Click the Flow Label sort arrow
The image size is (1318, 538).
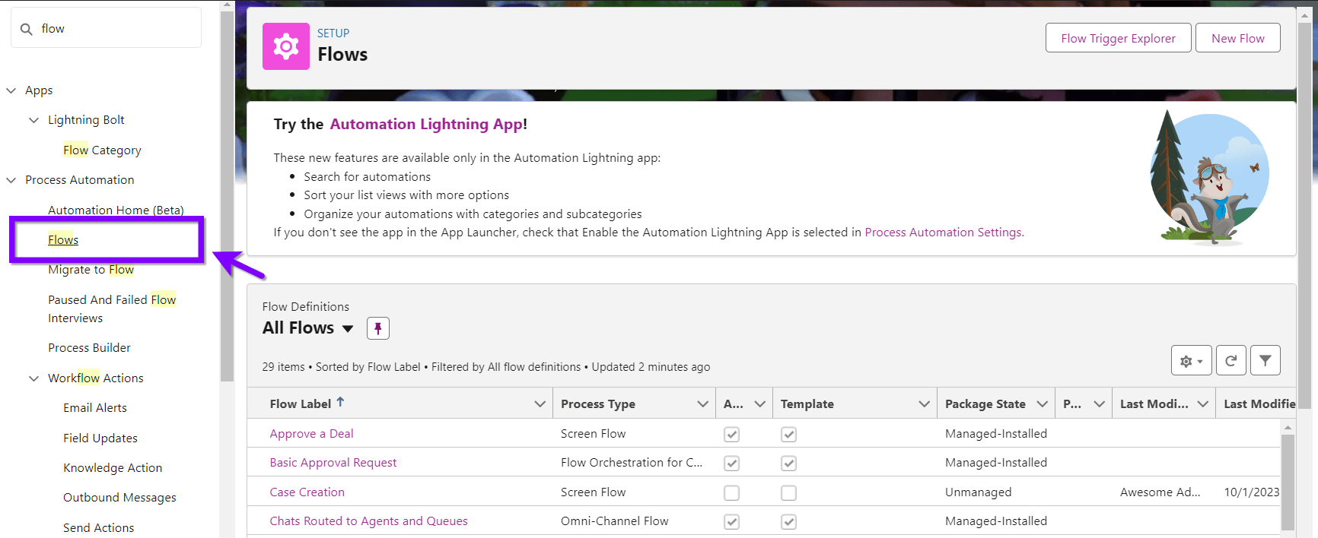(340, 402)
